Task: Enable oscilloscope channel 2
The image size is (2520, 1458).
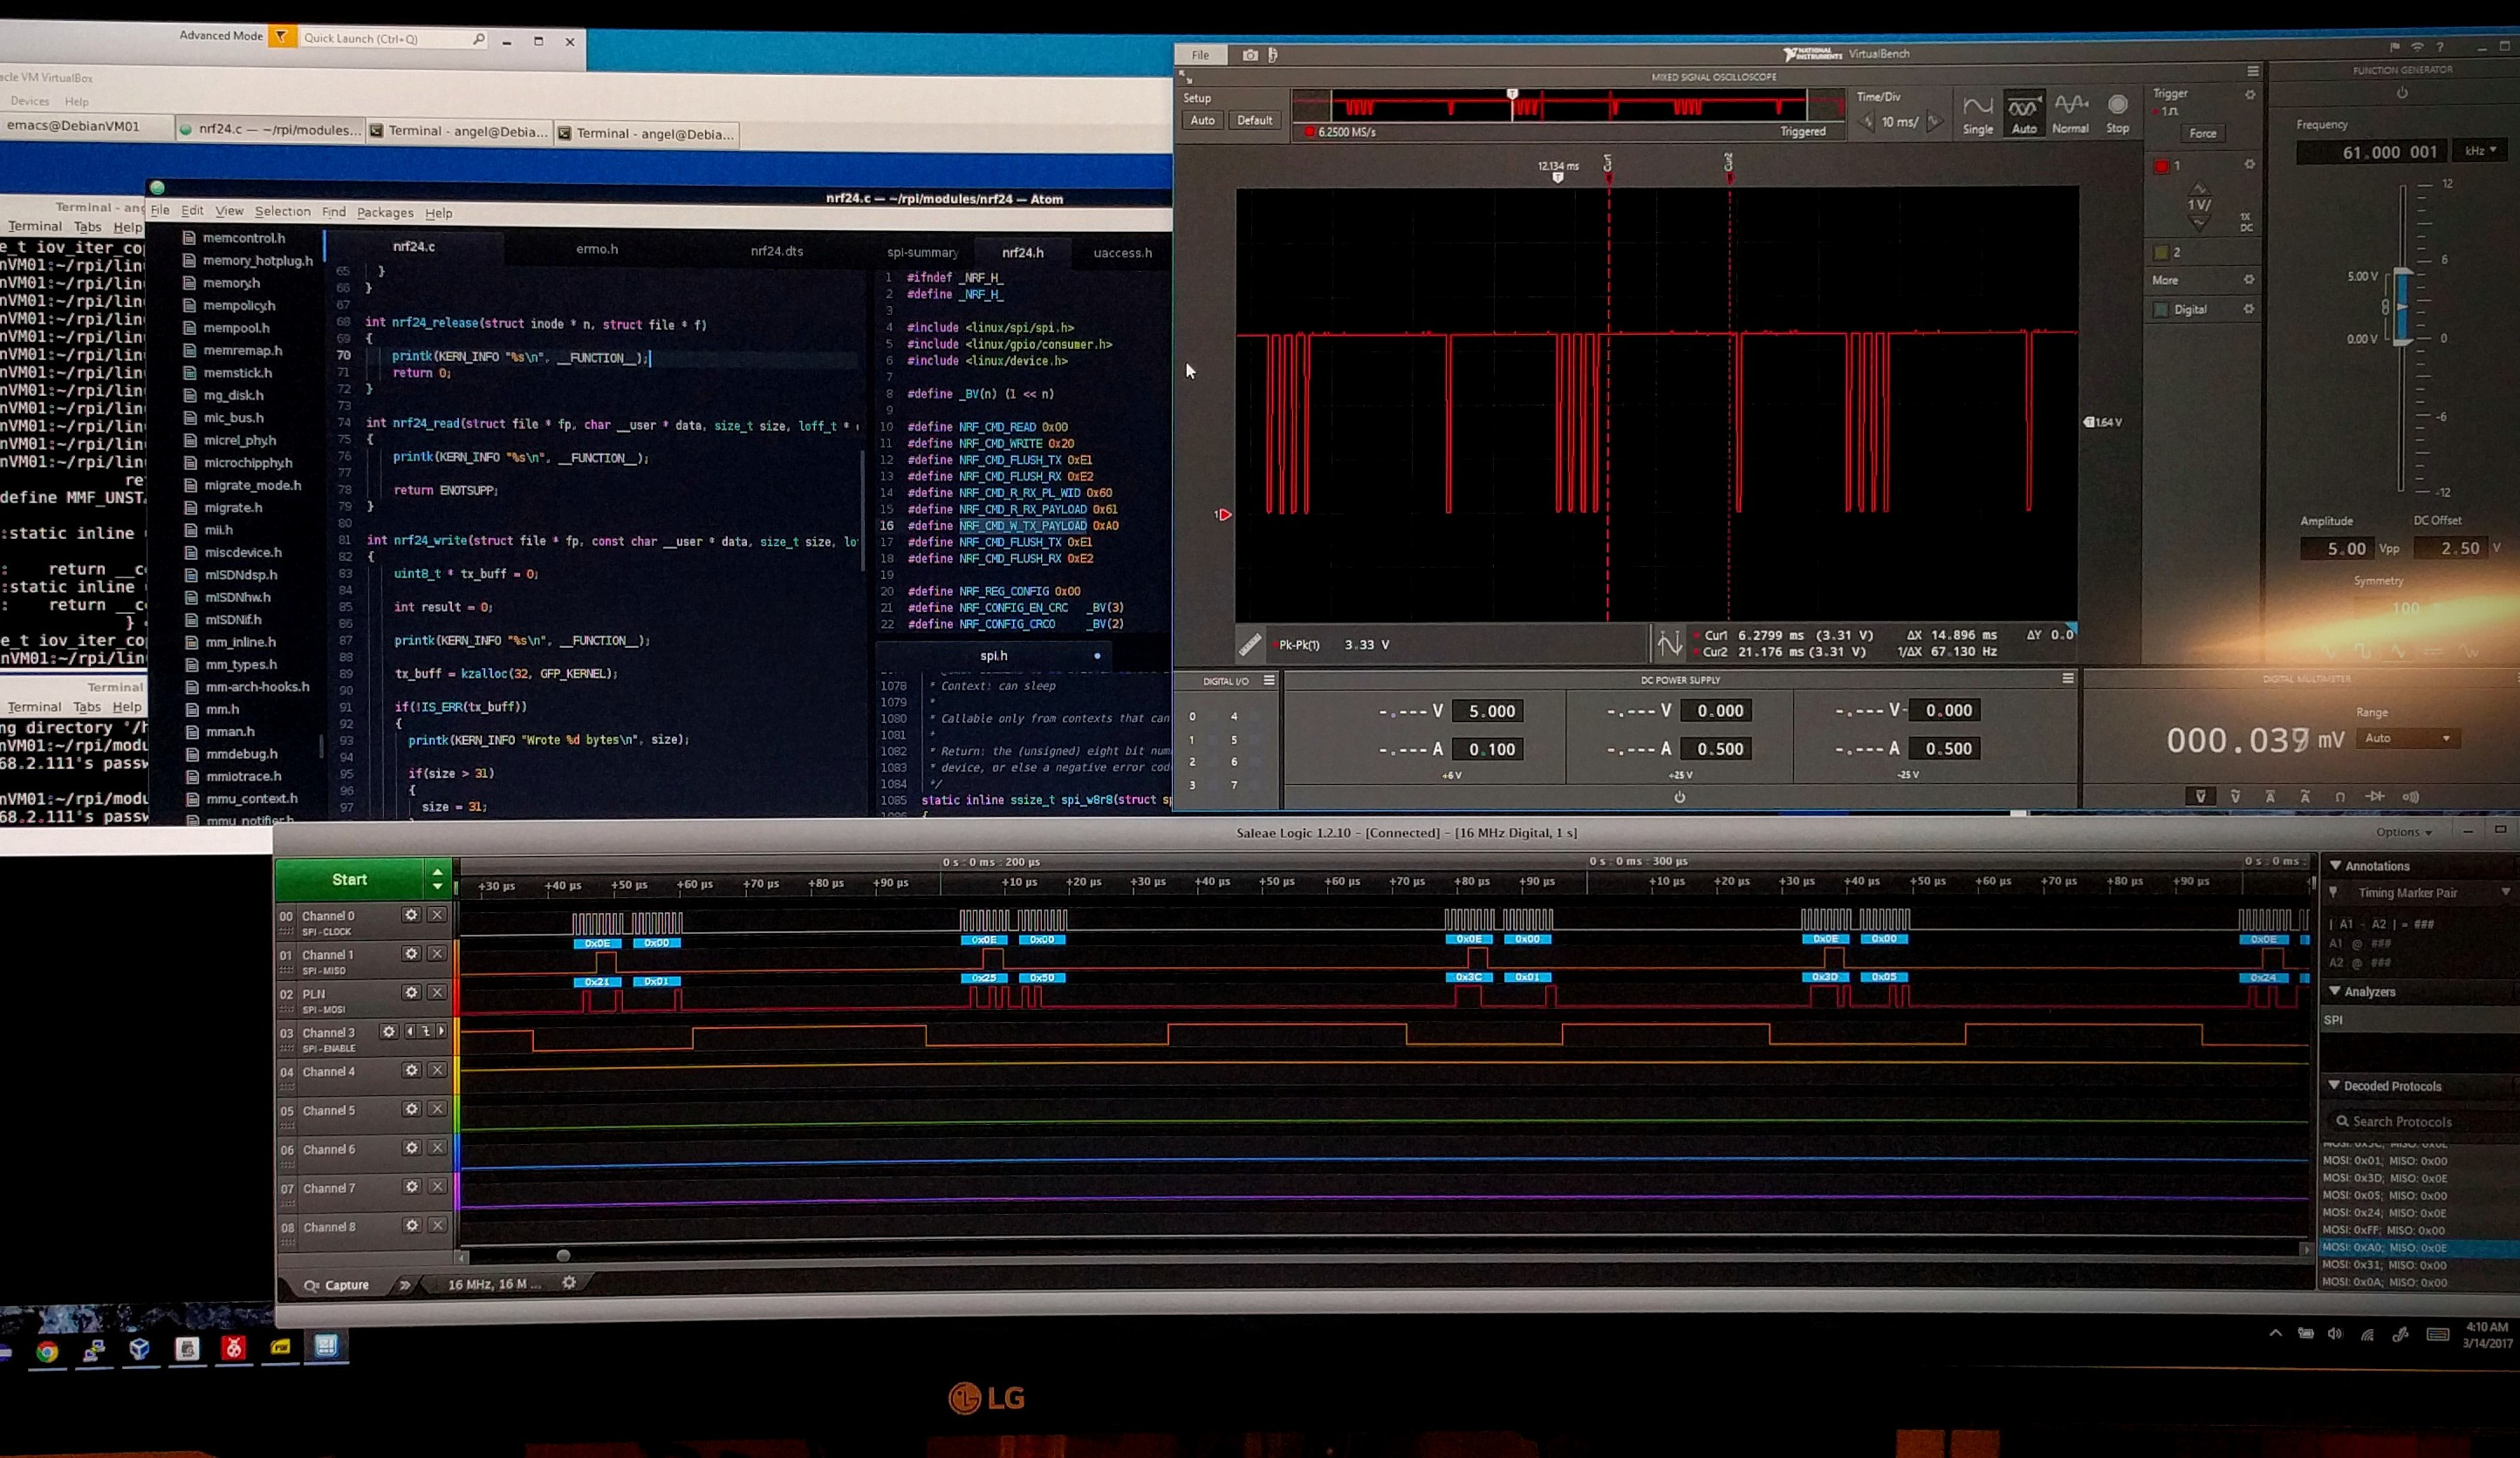Action: coord(2161,253)
